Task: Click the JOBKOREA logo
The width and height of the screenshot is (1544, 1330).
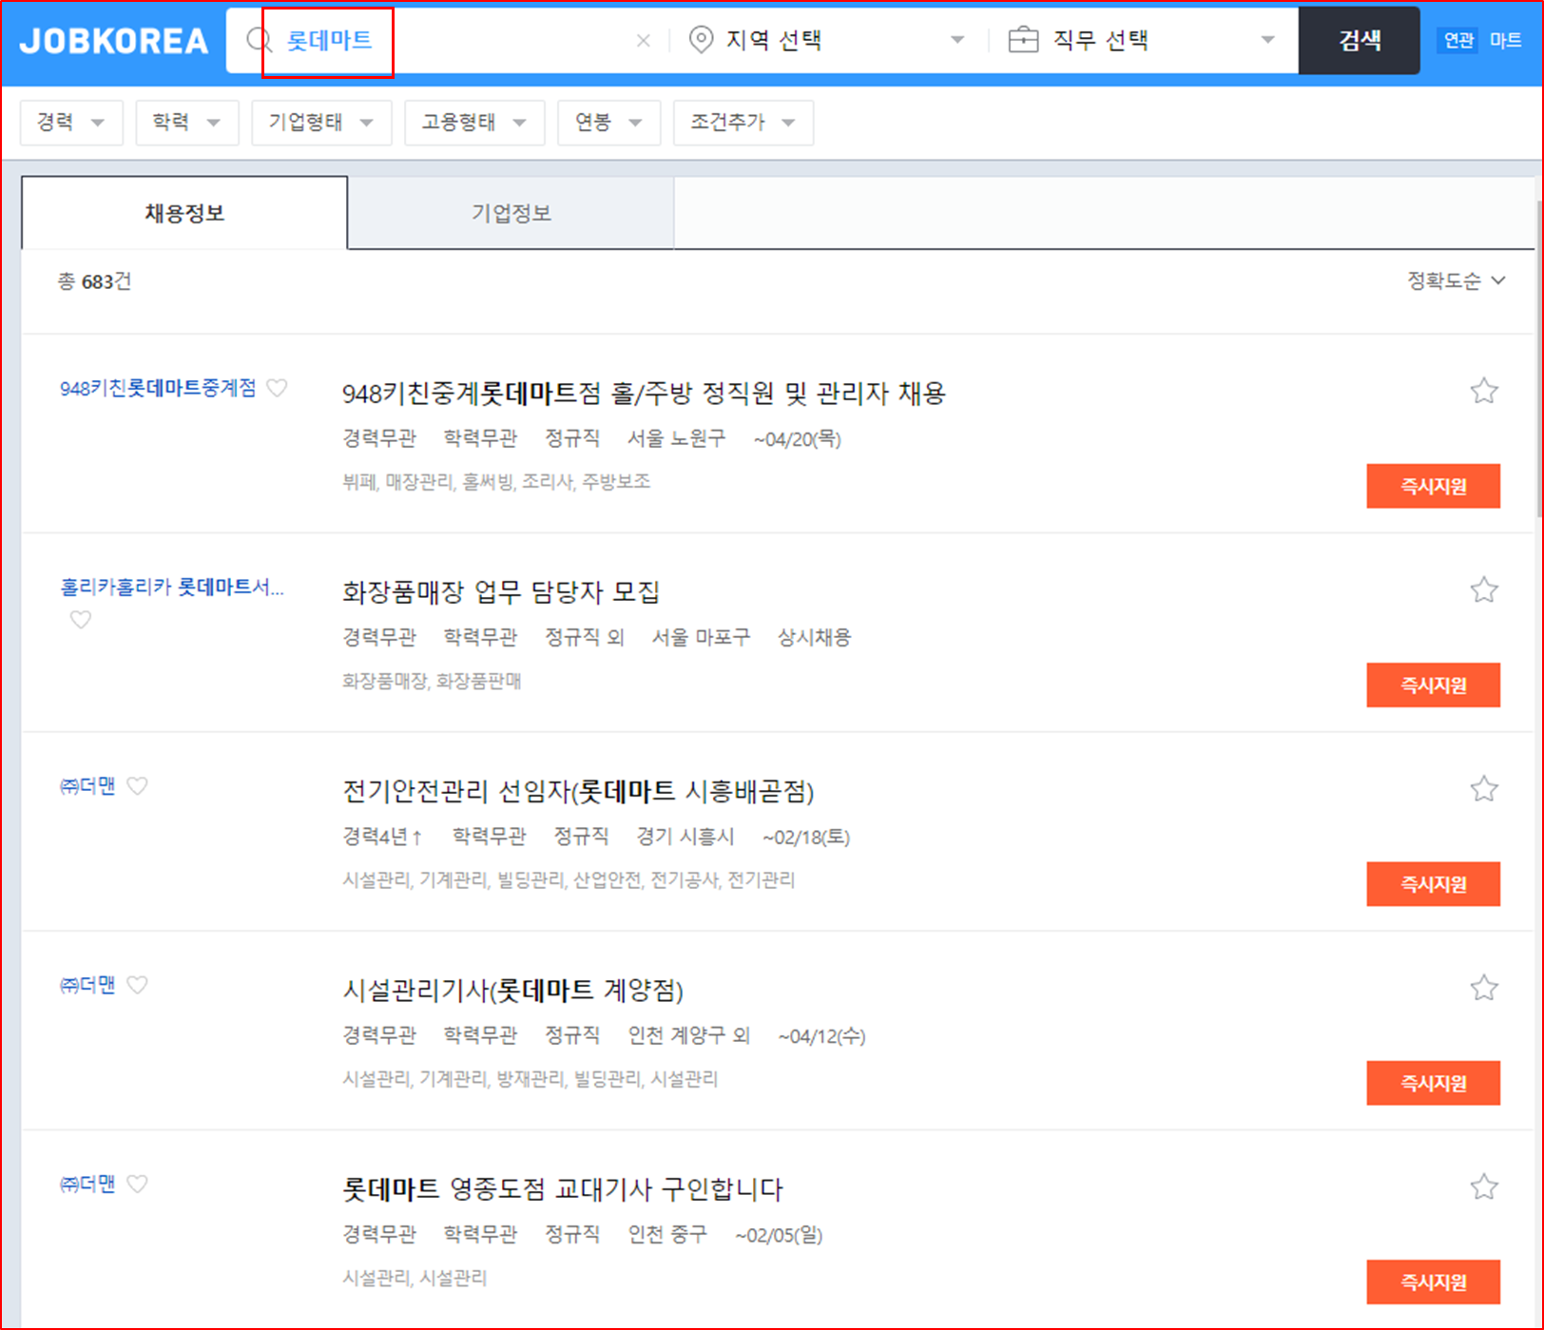Action: [x=113, y=41]
